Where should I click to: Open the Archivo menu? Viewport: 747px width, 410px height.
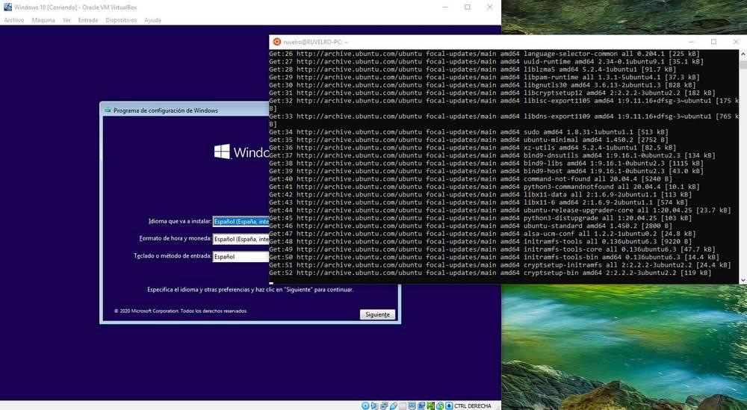[13, 20]
